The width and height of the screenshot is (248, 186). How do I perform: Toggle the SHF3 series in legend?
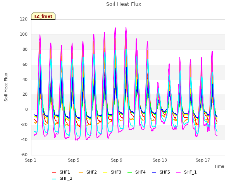[x=112, y=172]
